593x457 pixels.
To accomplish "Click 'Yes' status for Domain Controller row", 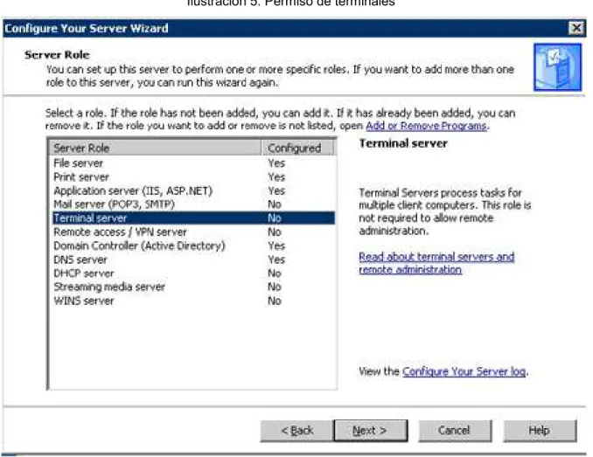I will click(x=276, y=246).
